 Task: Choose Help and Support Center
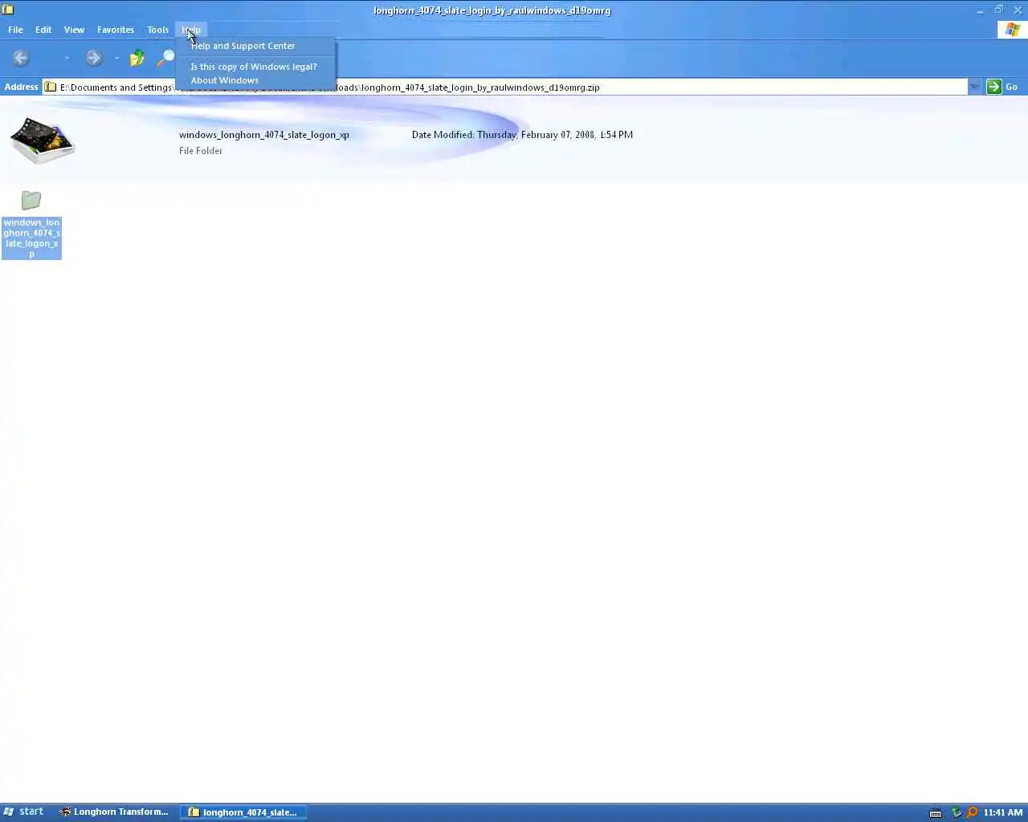click(x=255, y=46)
